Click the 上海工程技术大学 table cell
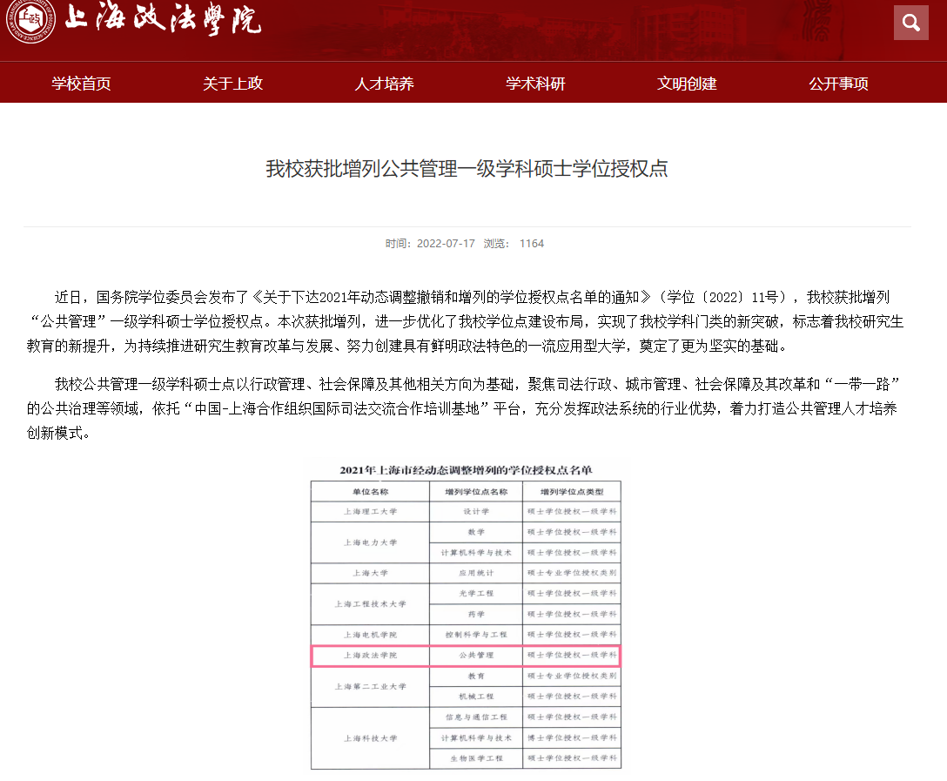This screenshot has height=781, width=947. coord(370,604)
